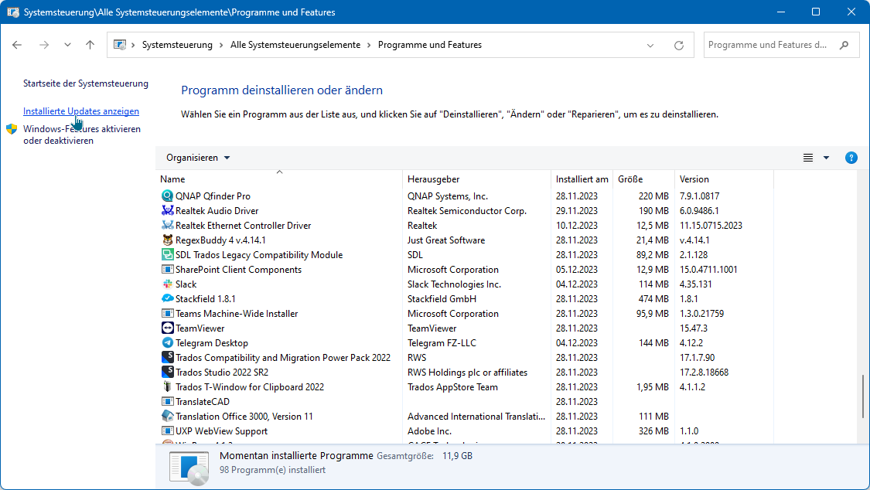Click the Teams Machine-Wide Installer icon
The width and height of the screenshot is (870, 490).
click(x=167, y=313)
